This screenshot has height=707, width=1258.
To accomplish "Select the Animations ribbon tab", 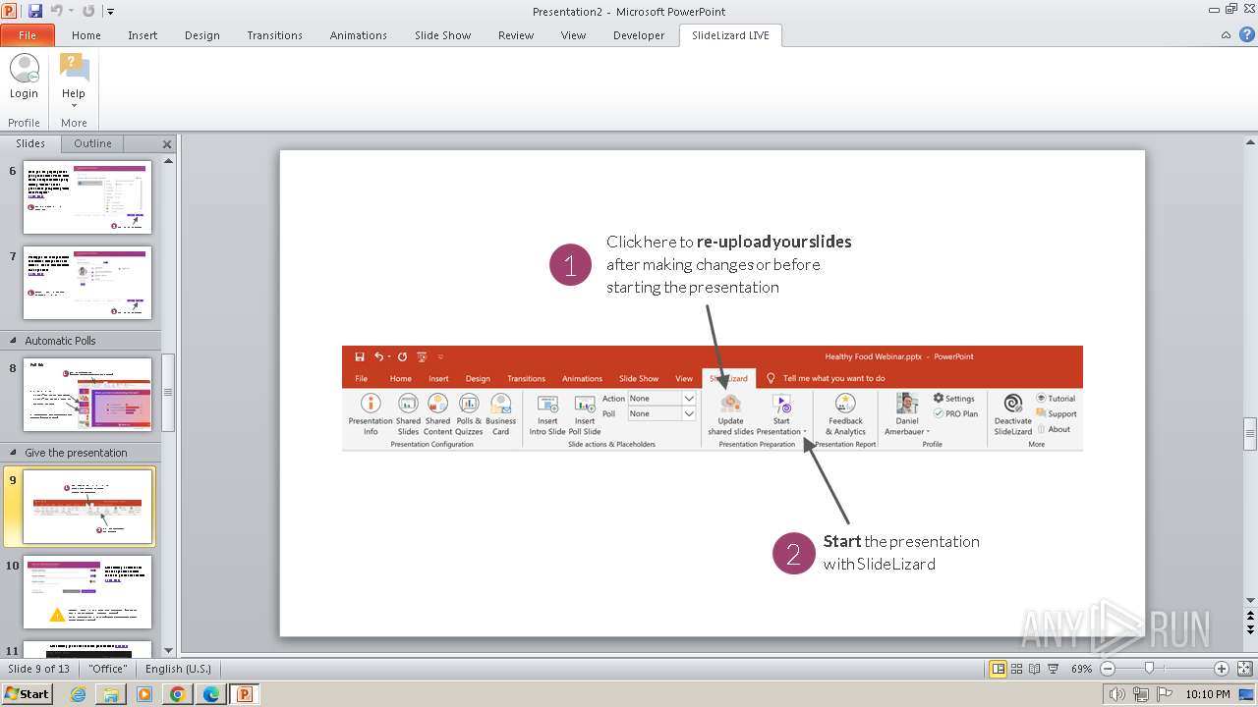I will (359, 35).
